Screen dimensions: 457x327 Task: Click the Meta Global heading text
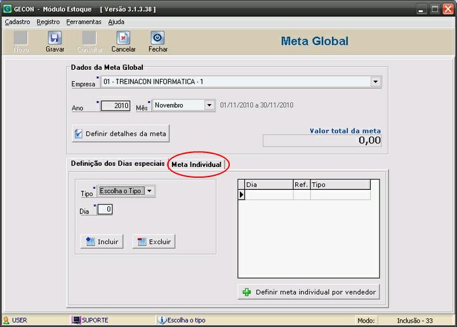pyautogui.click(x=315, y=41)
